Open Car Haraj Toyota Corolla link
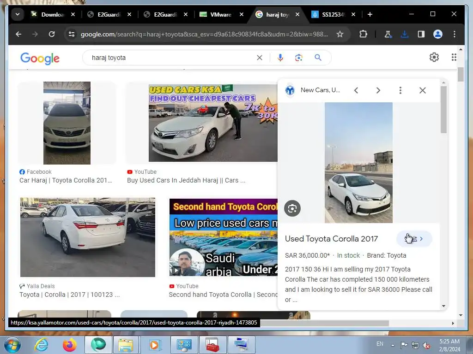The width and height of the screenshot is (473, 354). click(66, 180)
